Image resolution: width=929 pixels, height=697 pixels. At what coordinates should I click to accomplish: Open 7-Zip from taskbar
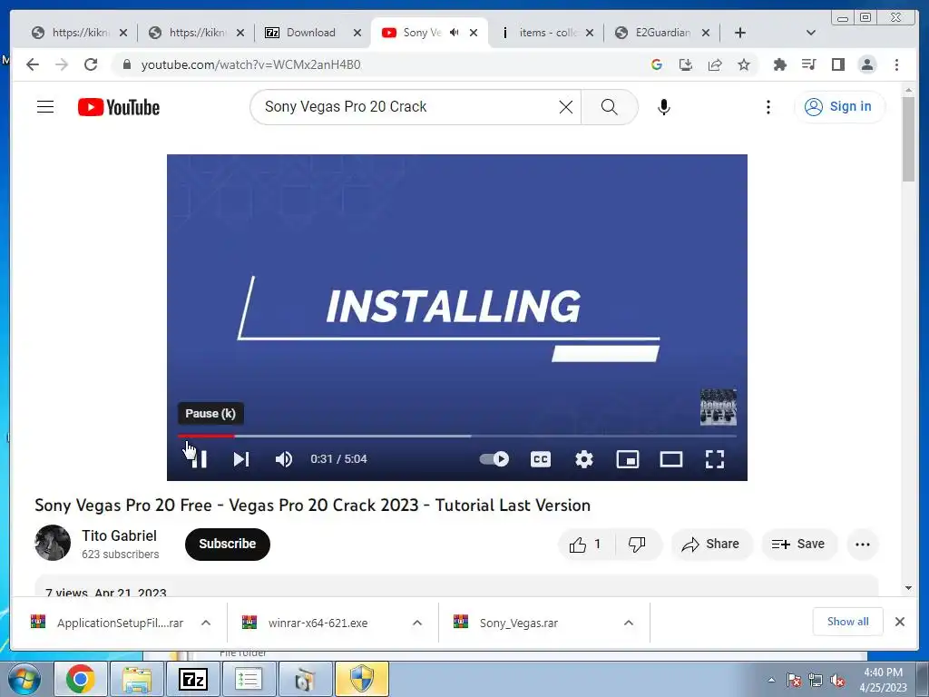point(193,679)
